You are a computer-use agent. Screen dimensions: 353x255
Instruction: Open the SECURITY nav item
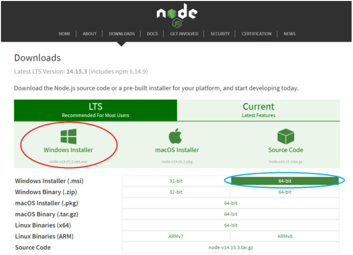click(220, 34)
